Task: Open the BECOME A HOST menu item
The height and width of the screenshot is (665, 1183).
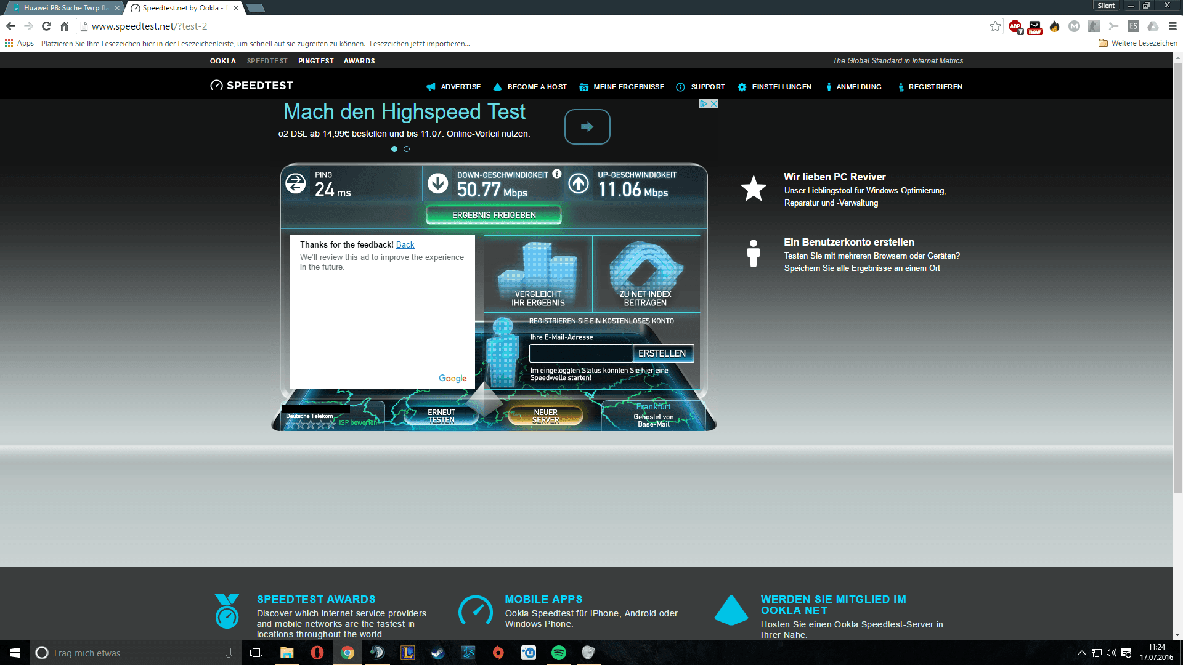Action: point(530,87)
